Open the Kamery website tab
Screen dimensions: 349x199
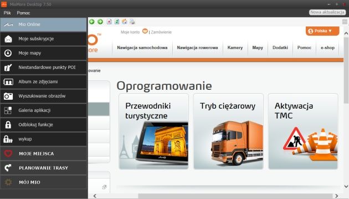[235, 47]
